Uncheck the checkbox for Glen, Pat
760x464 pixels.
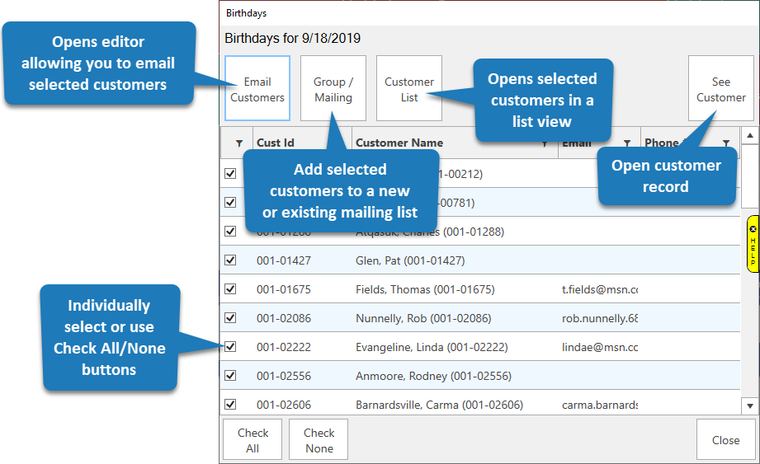pyautogui.click(x=230, y=260)
